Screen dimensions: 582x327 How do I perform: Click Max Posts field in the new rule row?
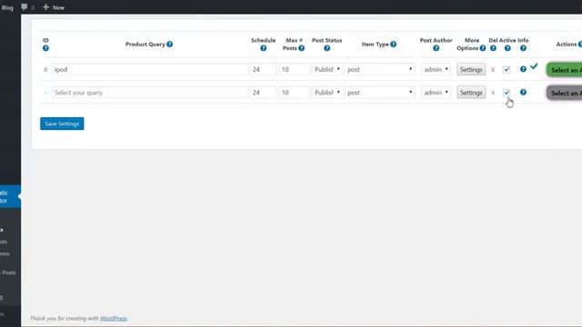(x=295, y=93)
